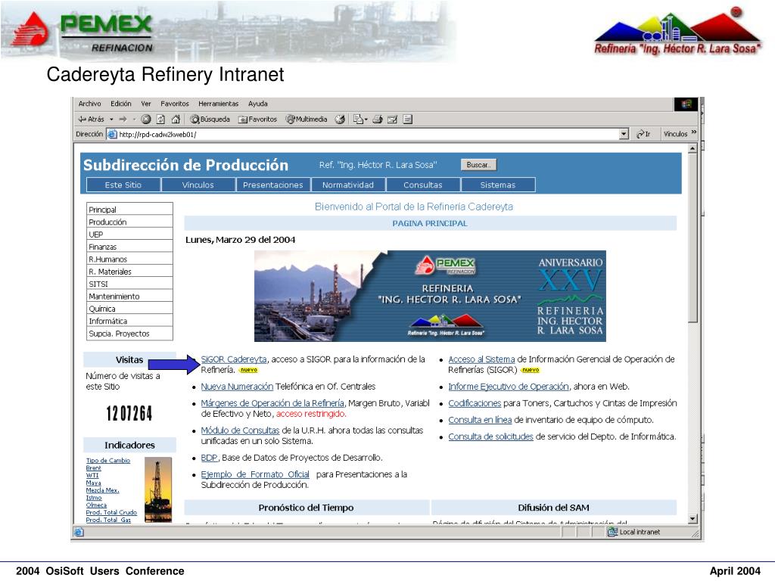Expand the Vínculos links chevron
Image resolution: width=775 pixels, height=581 pixels.
point(693,132)
